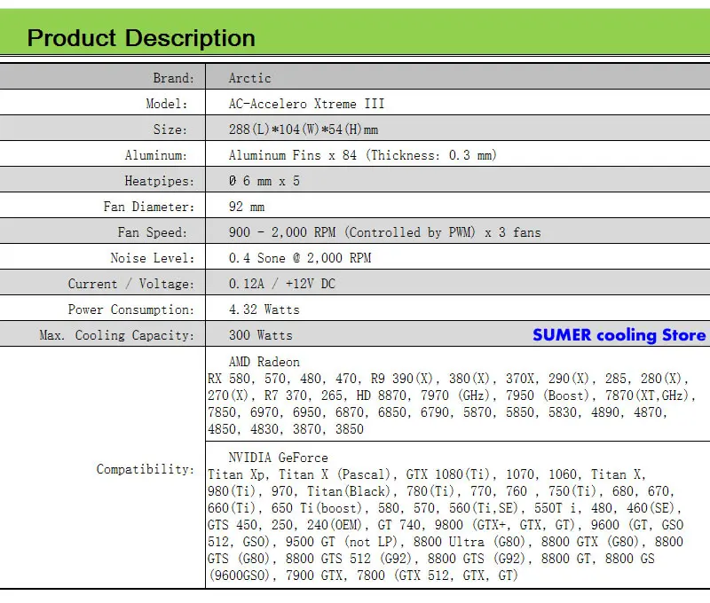Select '0.4 Sone @ 2,000 RPM' value
Viewport: 710px width, 603px height.
point(300,258)
